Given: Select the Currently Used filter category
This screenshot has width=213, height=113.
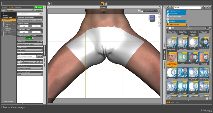Looking at the screenshot, I should click(x=9, y=17).
